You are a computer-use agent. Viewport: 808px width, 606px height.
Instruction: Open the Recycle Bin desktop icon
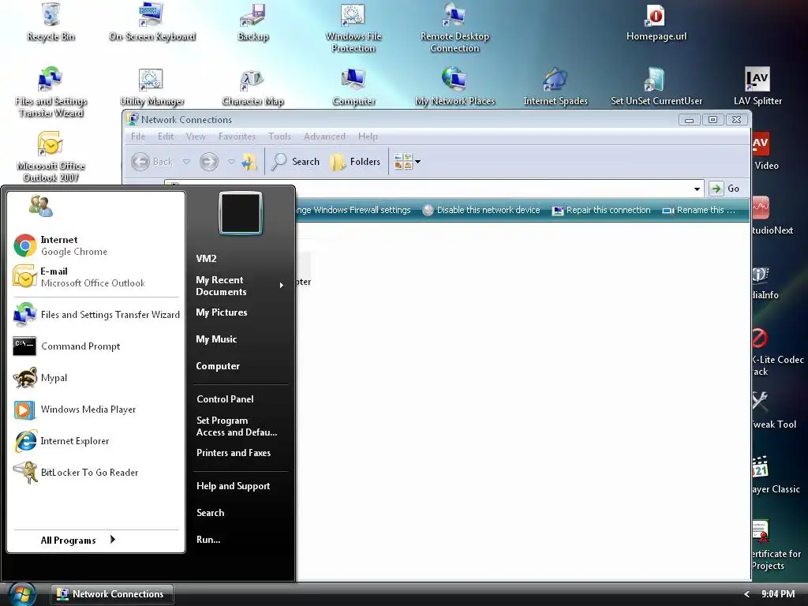[50, 22]
